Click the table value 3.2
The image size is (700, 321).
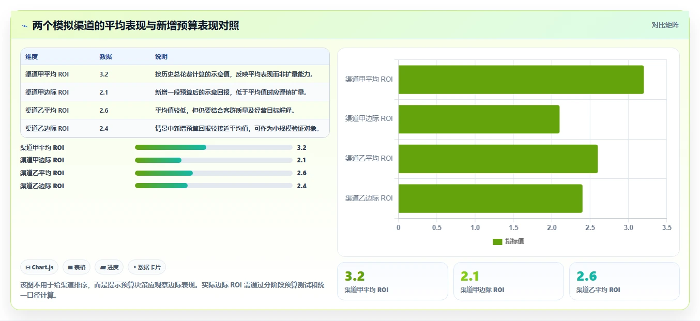103,74
